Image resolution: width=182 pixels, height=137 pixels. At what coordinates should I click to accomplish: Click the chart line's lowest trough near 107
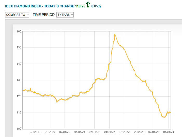click(164, 117)
